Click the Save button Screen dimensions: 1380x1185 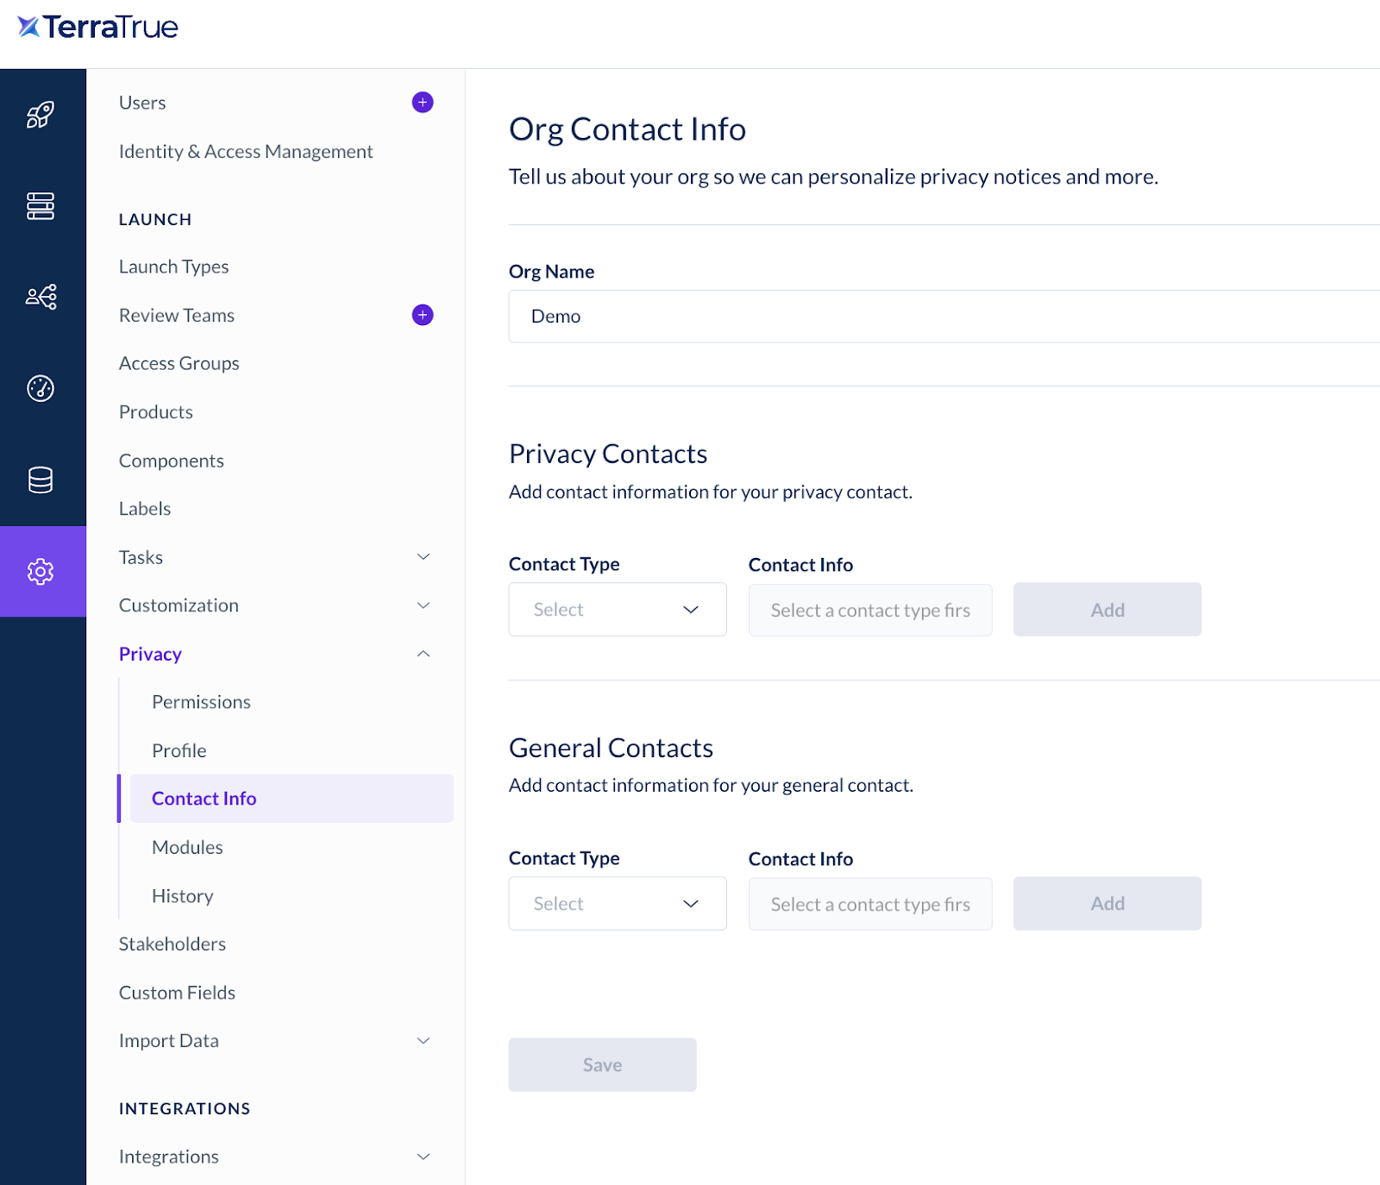[x=602, y=1065]
